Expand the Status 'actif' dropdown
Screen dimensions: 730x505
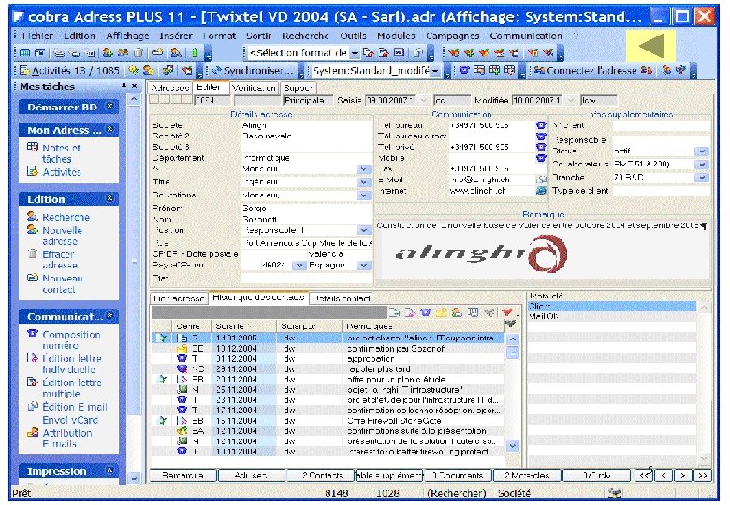coord(702,151)
